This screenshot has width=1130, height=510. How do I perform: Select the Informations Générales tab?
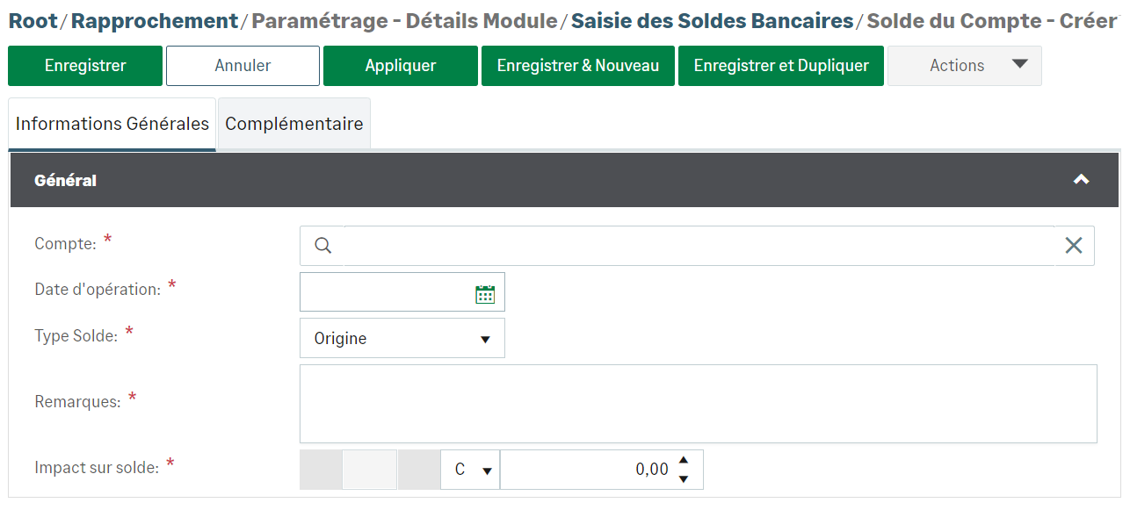pyautogui.click(x=112, y=124)
